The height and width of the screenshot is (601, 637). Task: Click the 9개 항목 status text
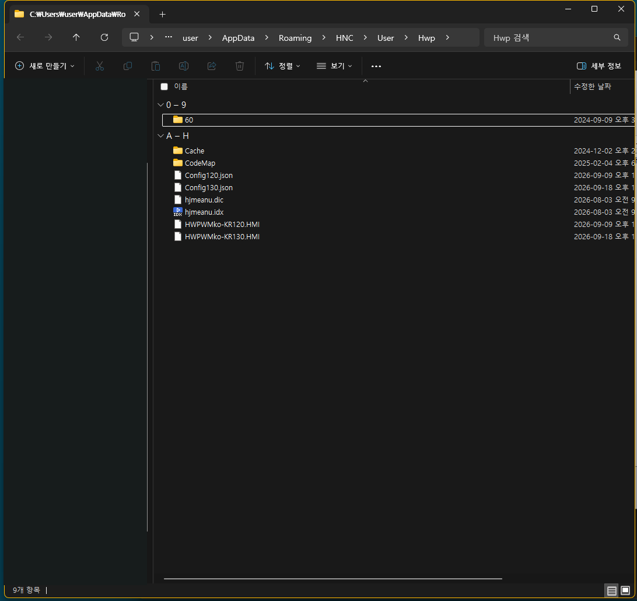[26, 590]
